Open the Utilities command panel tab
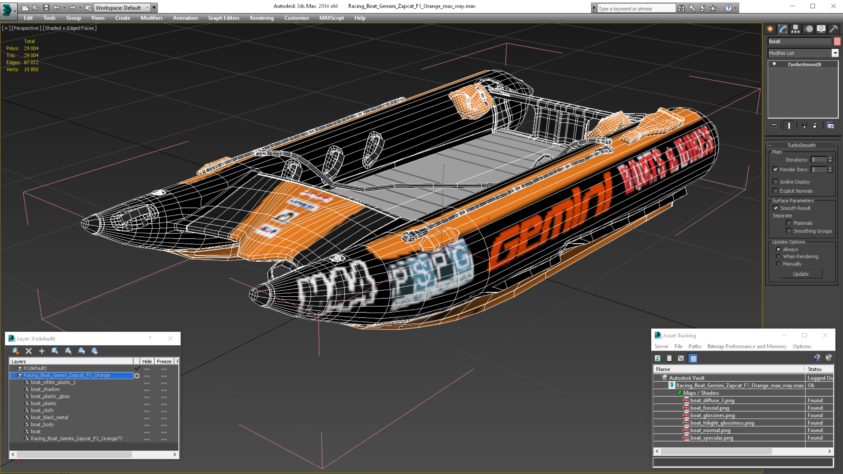The image size is (843, 474). pos(834,29)
